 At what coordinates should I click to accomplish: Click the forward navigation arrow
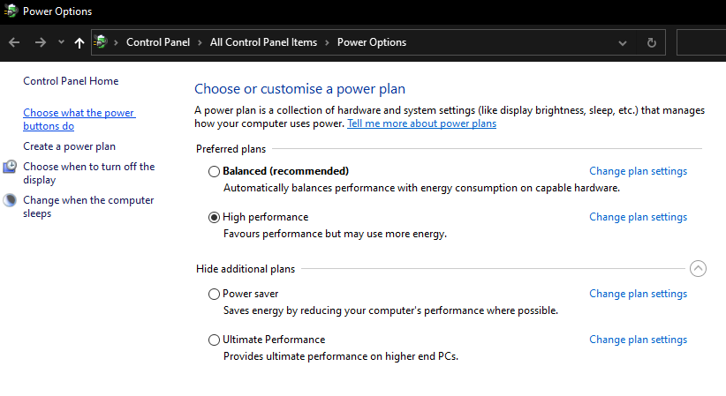pos(41,42)
